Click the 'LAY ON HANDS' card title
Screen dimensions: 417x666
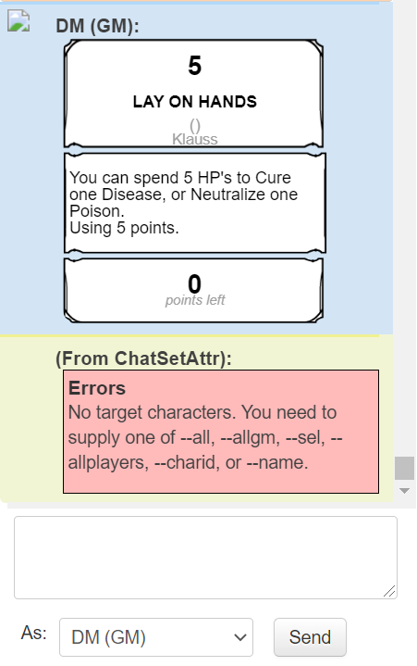click(x=194, y=102)
